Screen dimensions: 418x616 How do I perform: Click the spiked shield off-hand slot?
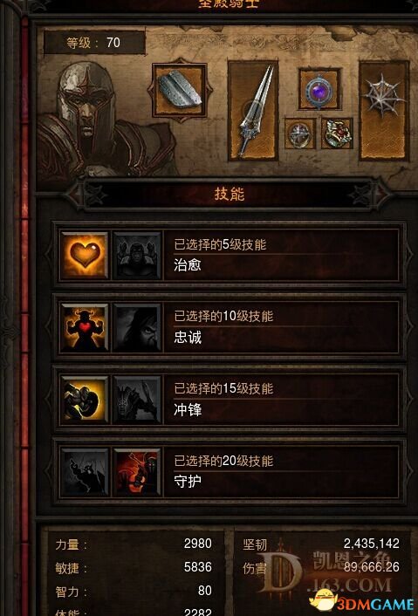click(384, 111)
